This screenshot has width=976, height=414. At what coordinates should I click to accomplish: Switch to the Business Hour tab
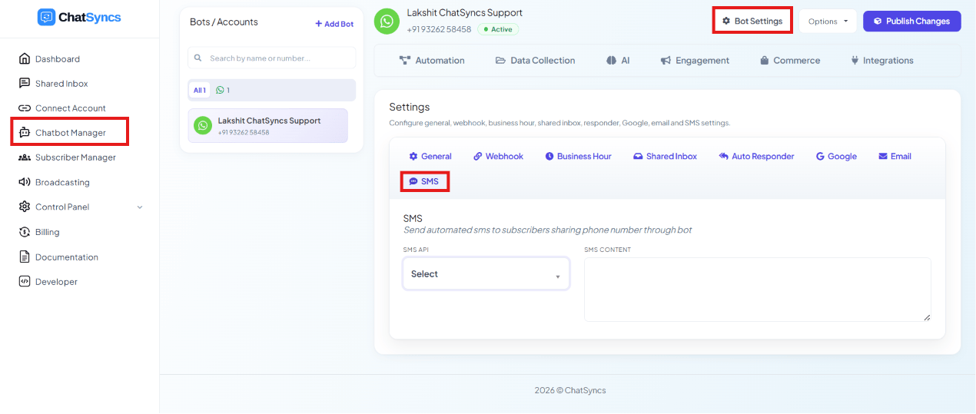578,157
